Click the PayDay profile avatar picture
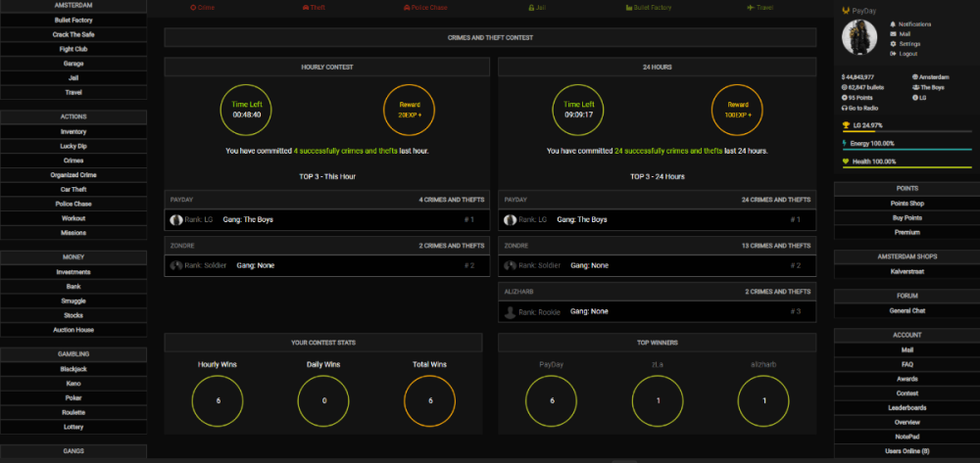 (861, 38)
